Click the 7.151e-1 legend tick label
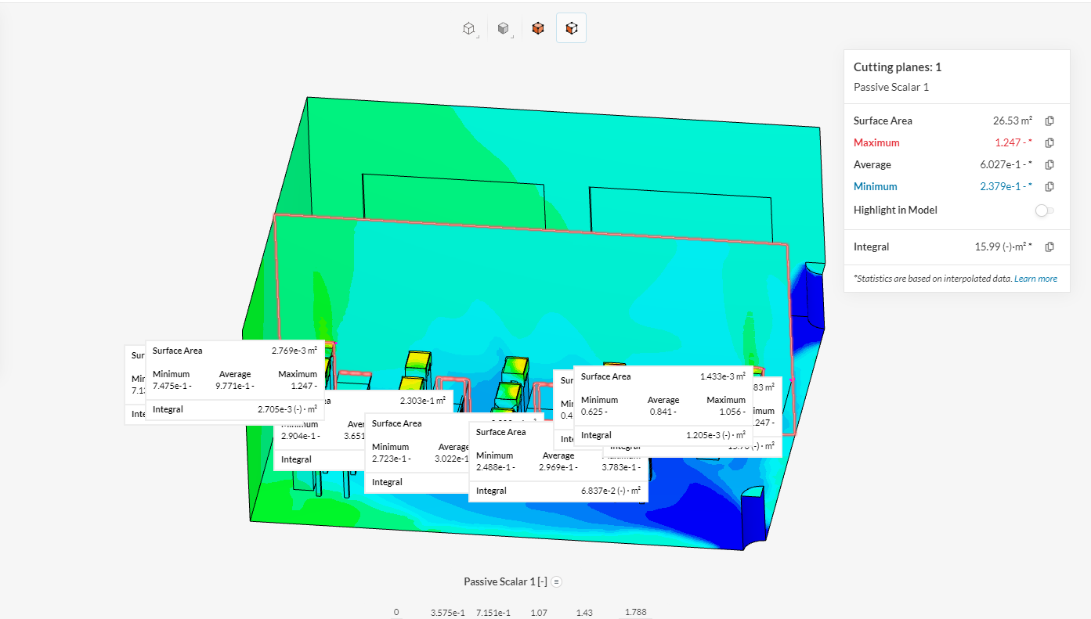 493,612
